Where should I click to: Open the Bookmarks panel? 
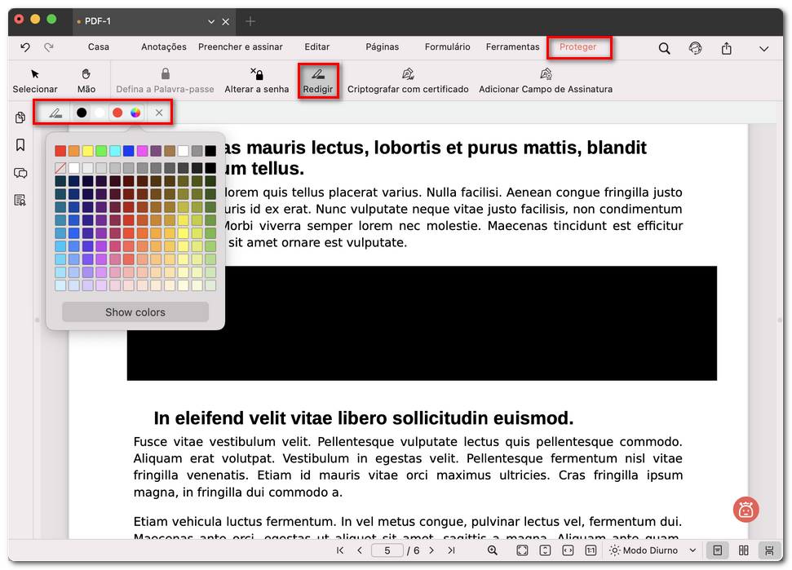pyautogui.click(x=18, y=145)
